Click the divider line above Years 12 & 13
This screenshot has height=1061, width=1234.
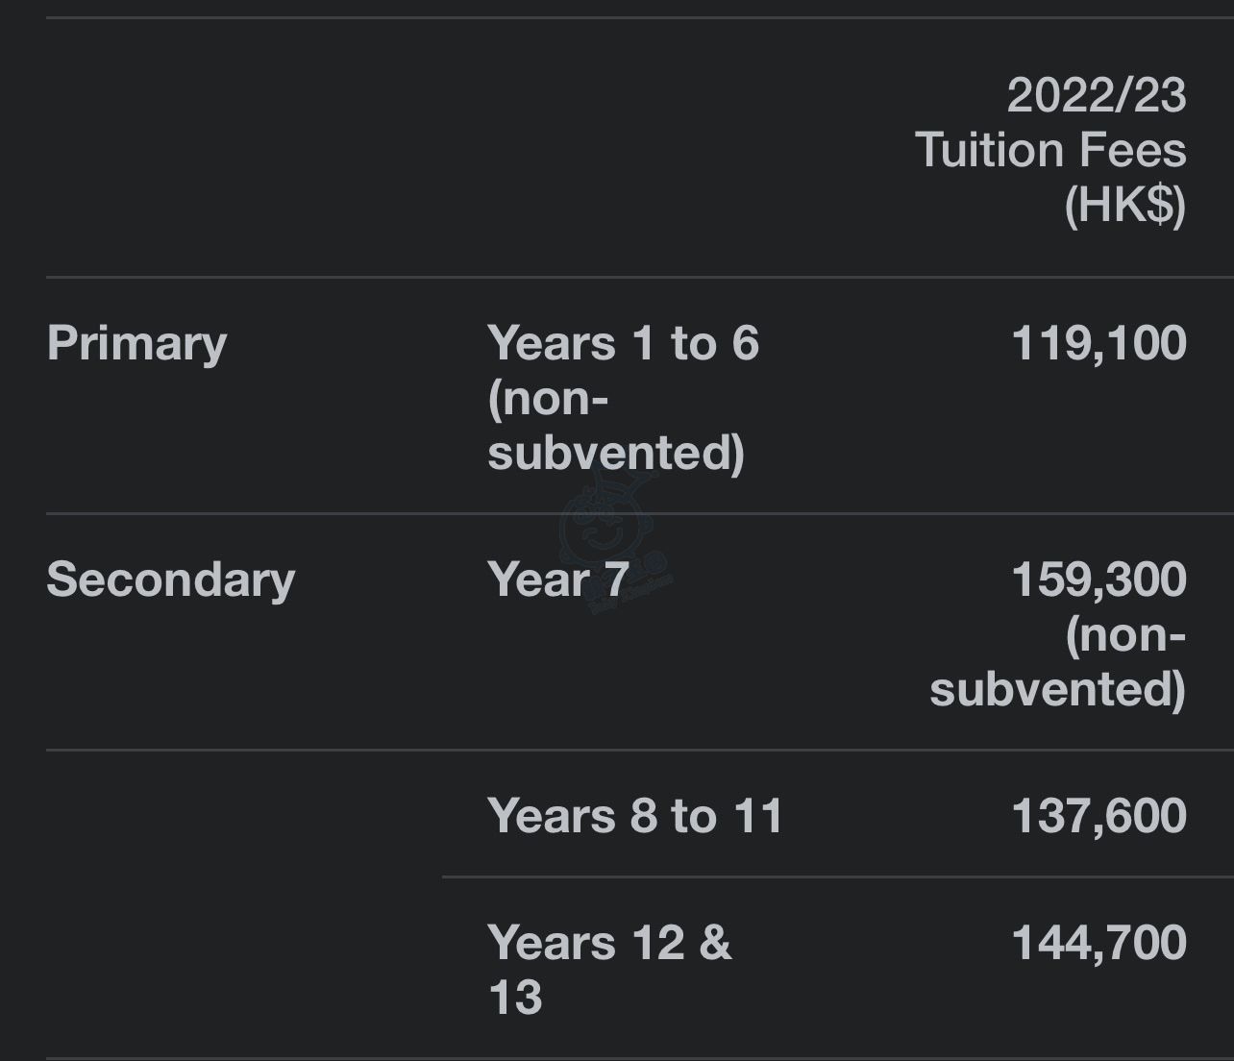pos(838,876)
